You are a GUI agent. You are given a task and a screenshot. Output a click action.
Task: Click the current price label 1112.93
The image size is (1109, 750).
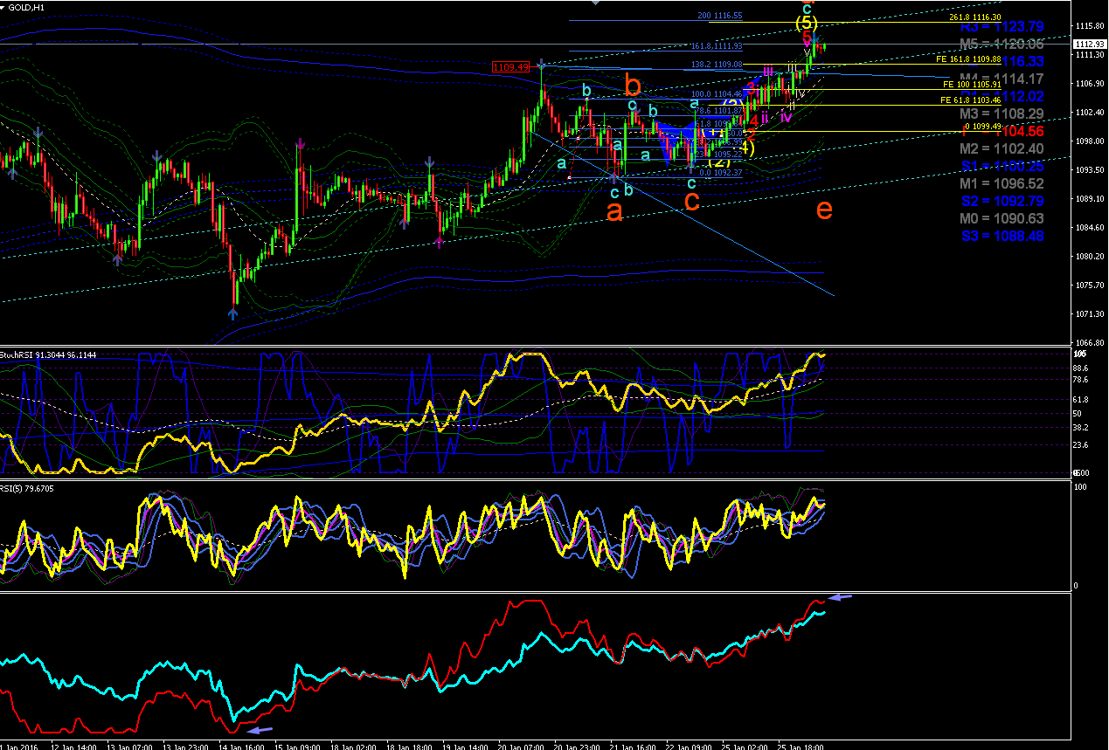[1091, 44]
